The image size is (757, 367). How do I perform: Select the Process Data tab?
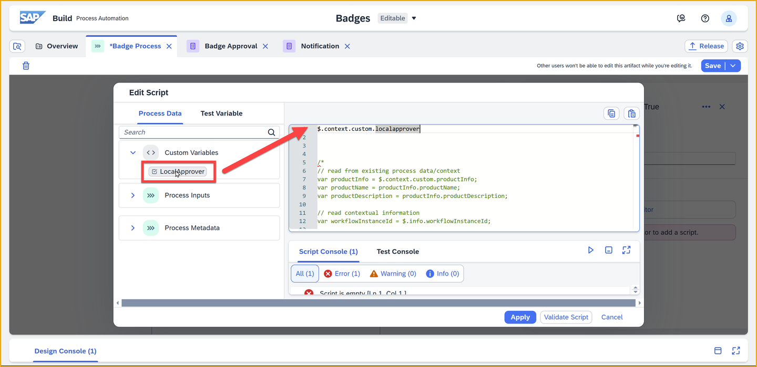point(160,113)
